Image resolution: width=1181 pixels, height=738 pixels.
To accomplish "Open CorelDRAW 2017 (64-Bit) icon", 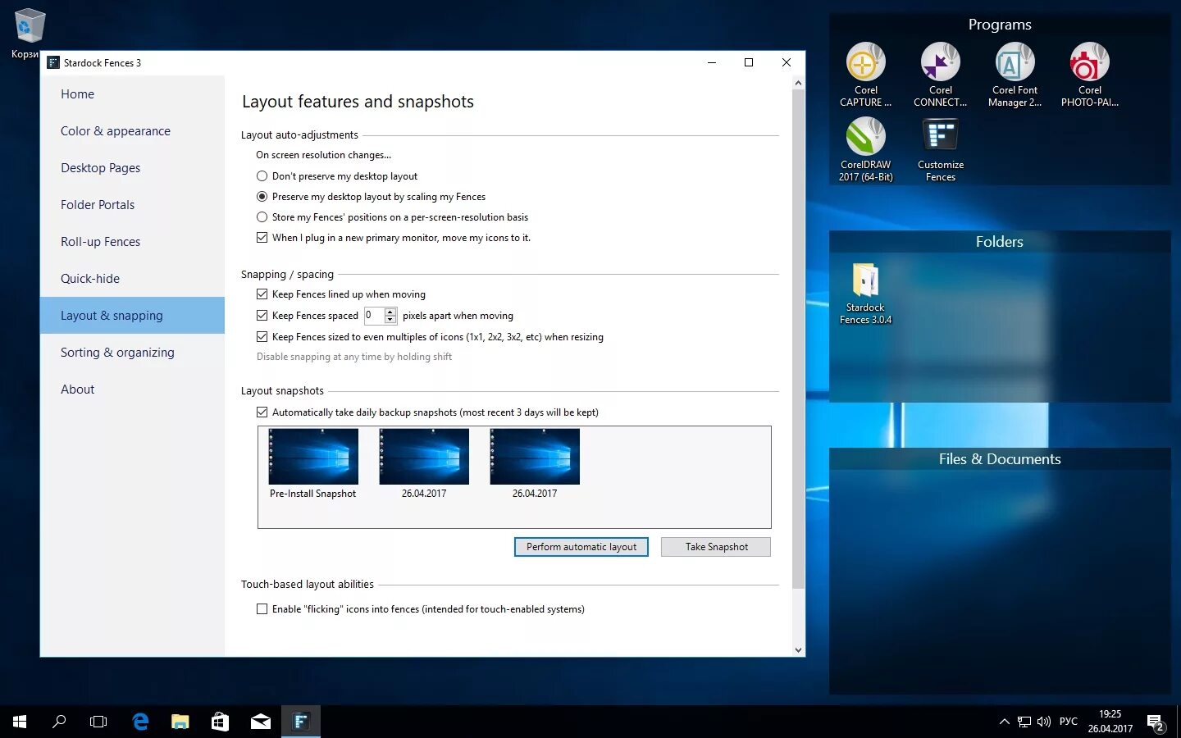I will click(x=865, y=149).
